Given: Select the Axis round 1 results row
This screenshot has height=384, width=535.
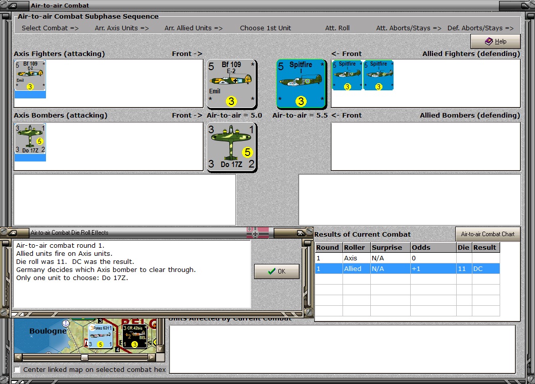Looking at the screenshot, I should (407, 258).
